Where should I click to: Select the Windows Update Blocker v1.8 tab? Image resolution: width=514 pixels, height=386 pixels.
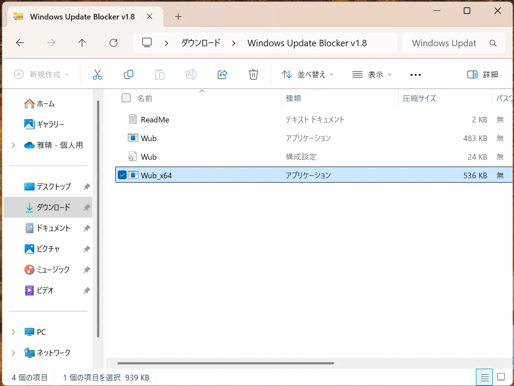82,16
